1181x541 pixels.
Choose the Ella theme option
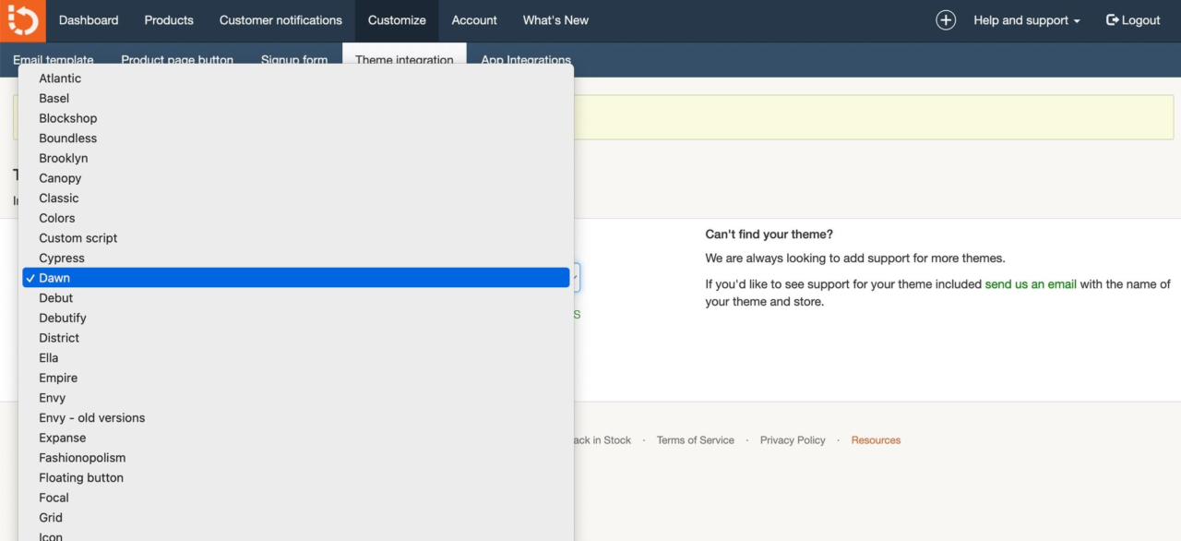pos(296,358)
